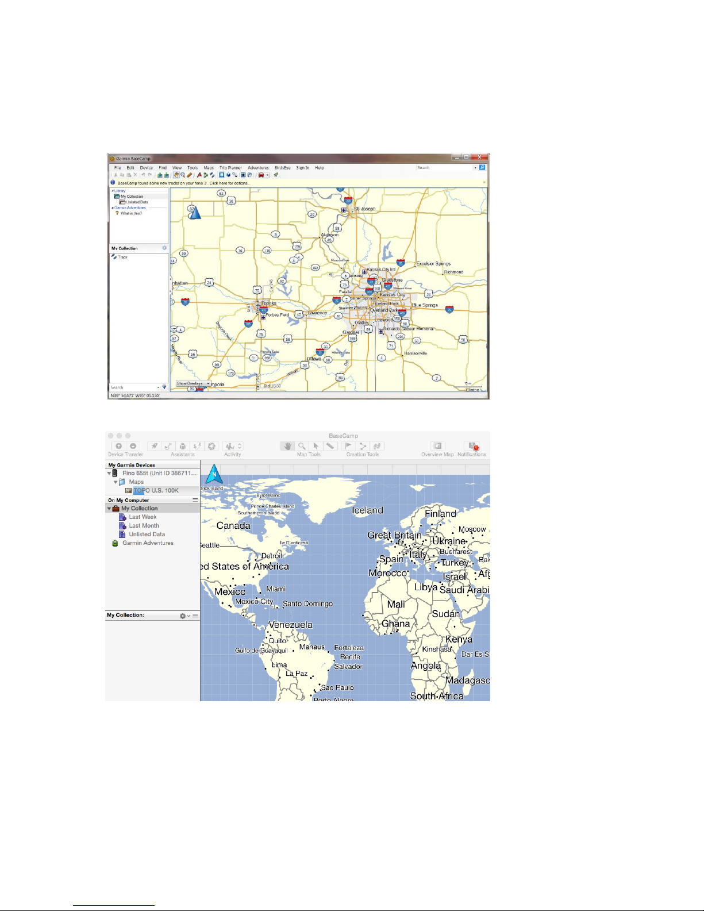Select the TOPO U.S. 100K map entry

(x=156, y=491)
